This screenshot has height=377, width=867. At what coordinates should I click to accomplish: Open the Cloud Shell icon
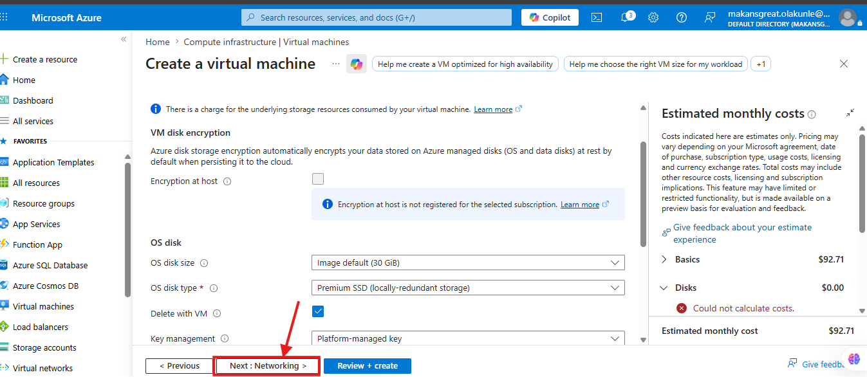597,17
